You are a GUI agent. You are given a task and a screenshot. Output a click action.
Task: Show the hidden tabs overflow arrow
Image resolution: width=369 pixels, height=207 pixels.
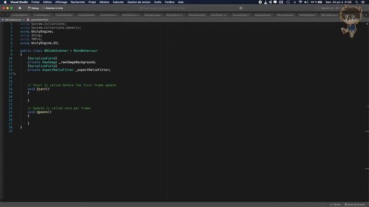pos(366,15)
